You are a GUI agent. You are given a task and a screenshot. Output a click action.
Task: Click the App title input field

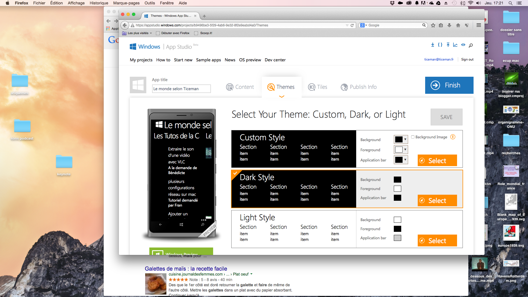[182, 89]
